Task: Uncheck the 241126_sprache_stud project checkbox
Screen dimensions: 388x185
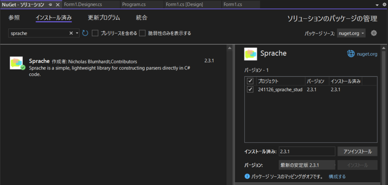Action: (x=250, y=90)
